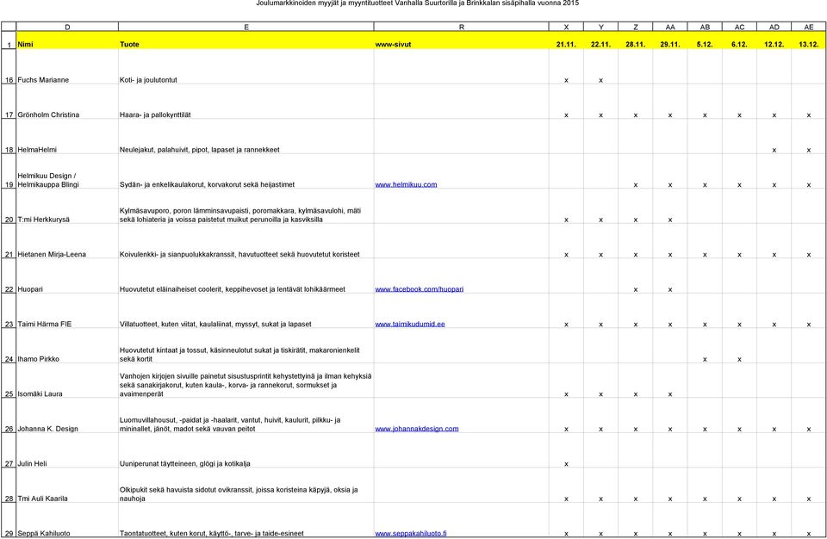Click the 'www-sivut' header cell

click(462, 40)
